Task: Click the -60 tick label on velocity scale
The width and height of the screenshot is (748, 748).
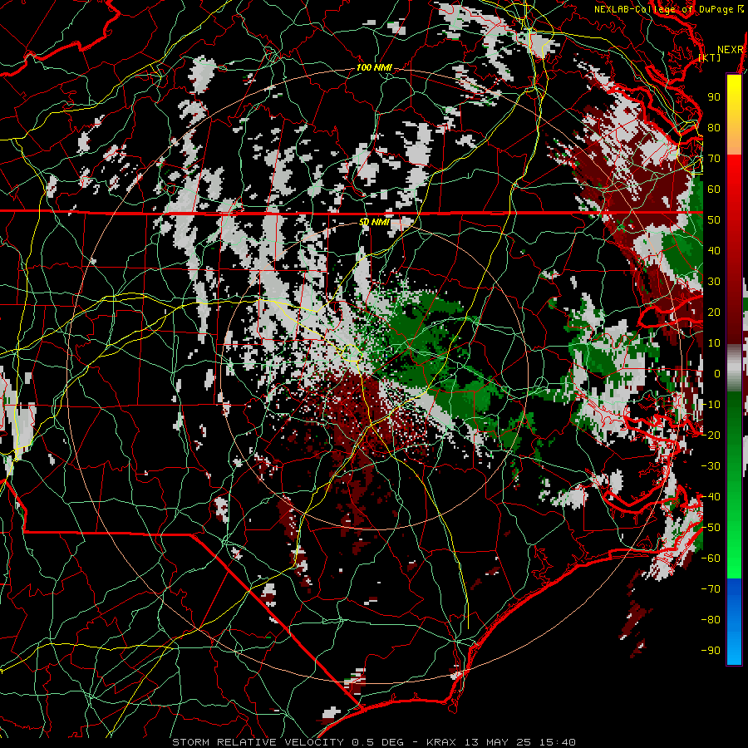Action: pyautogui.click(x=711, y=559)
